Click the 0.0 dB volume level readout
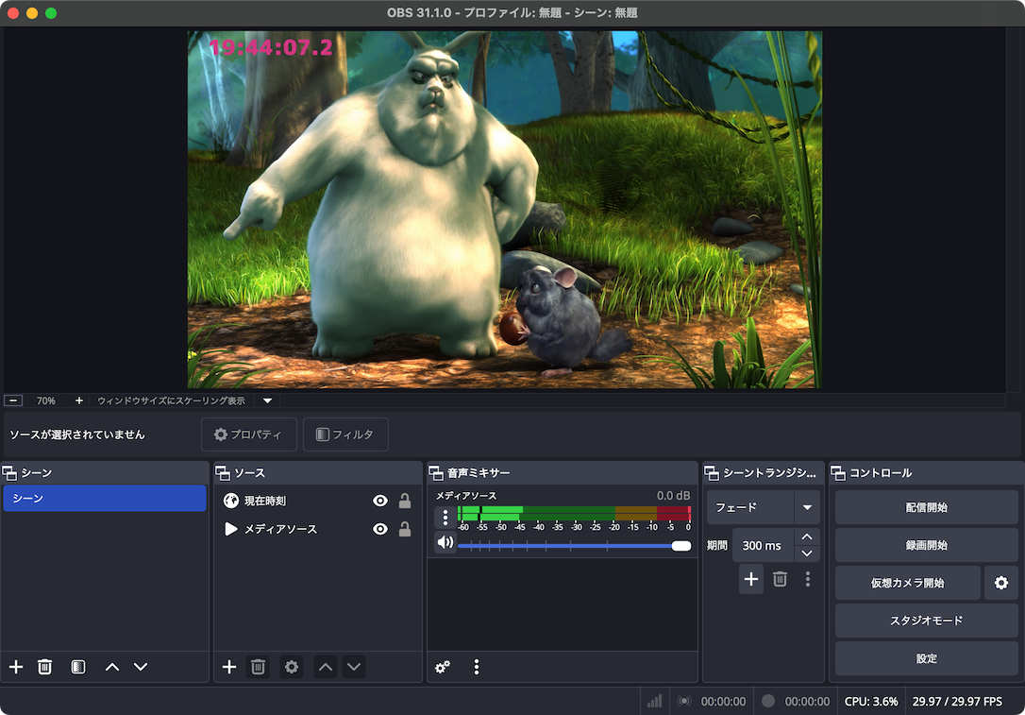1025x715 pixels. click(x=673, y=496)
